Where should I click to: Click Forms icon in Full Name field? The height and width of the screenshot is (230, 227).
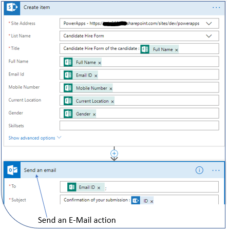click(x=68, y=62)
